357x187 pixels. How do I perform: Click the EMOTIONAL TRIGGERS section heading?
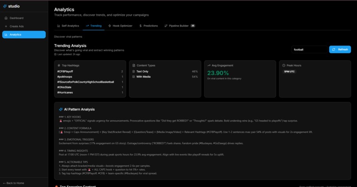point(76,140)
